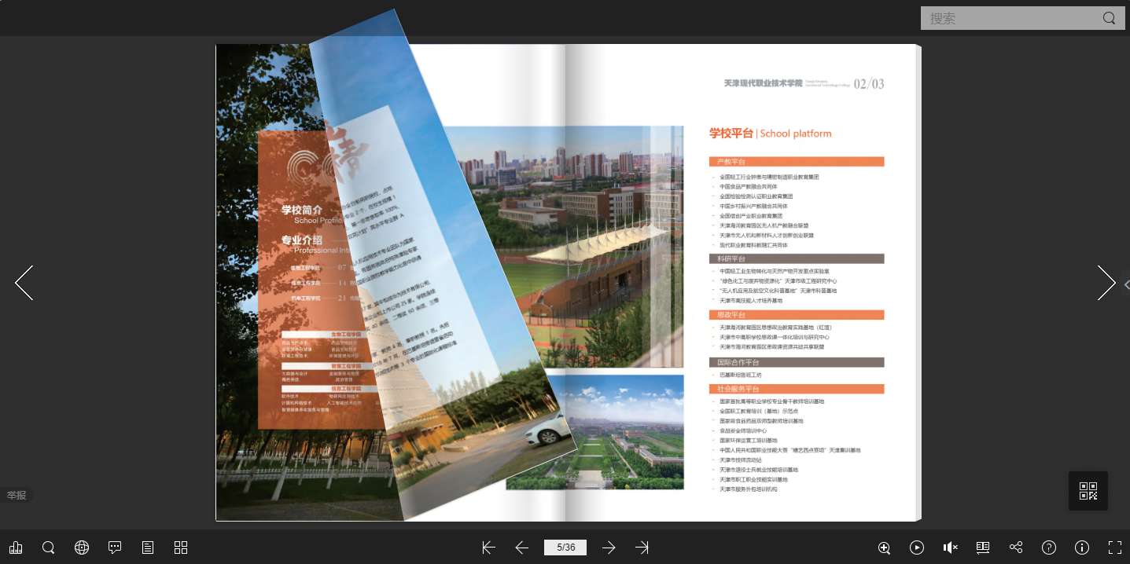Flip to previous spread with large left arrow
This screenshot has width=1130, height=564.
tap(24, 283)
